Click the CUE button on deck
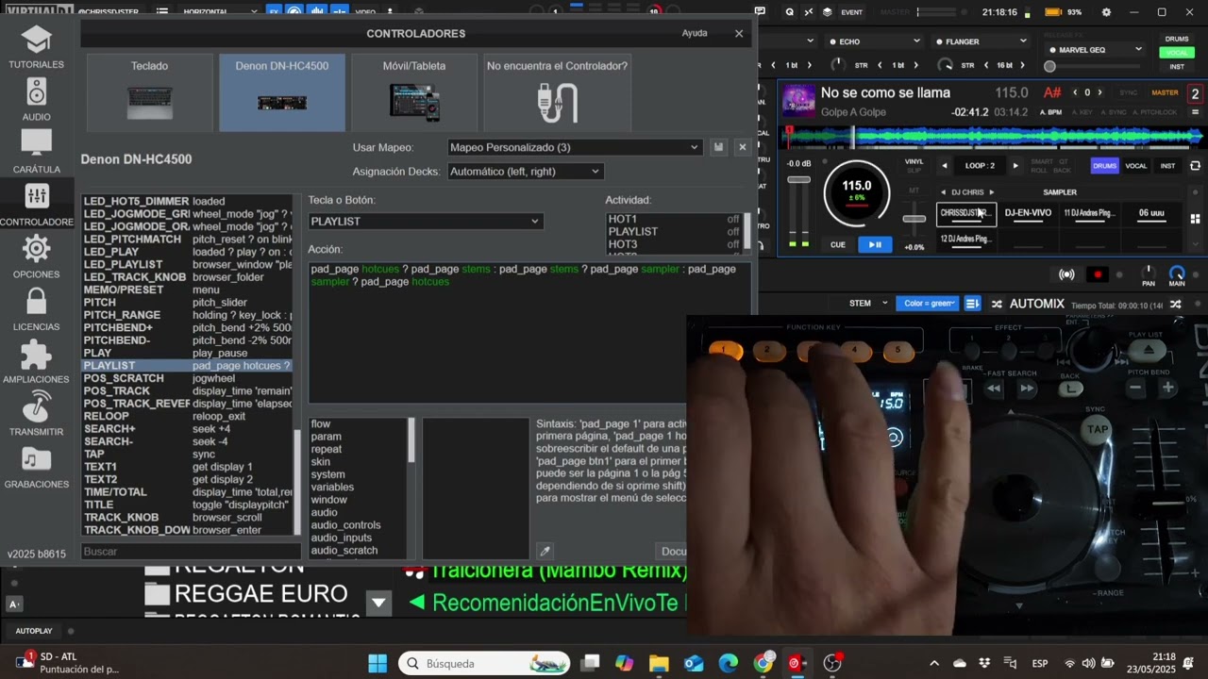 (838, 245)
